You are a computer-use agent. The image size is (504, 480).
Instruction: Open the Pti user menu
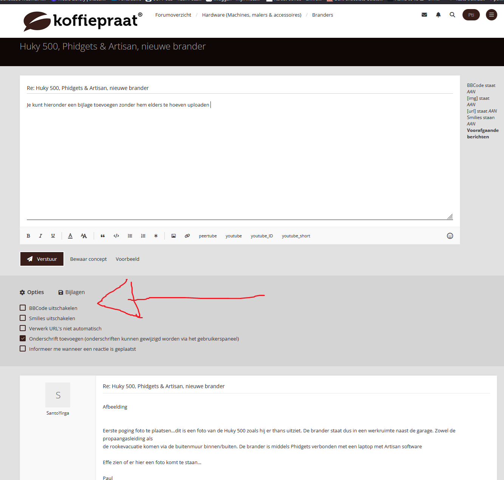pyautogui.click(x=471, y=15)
